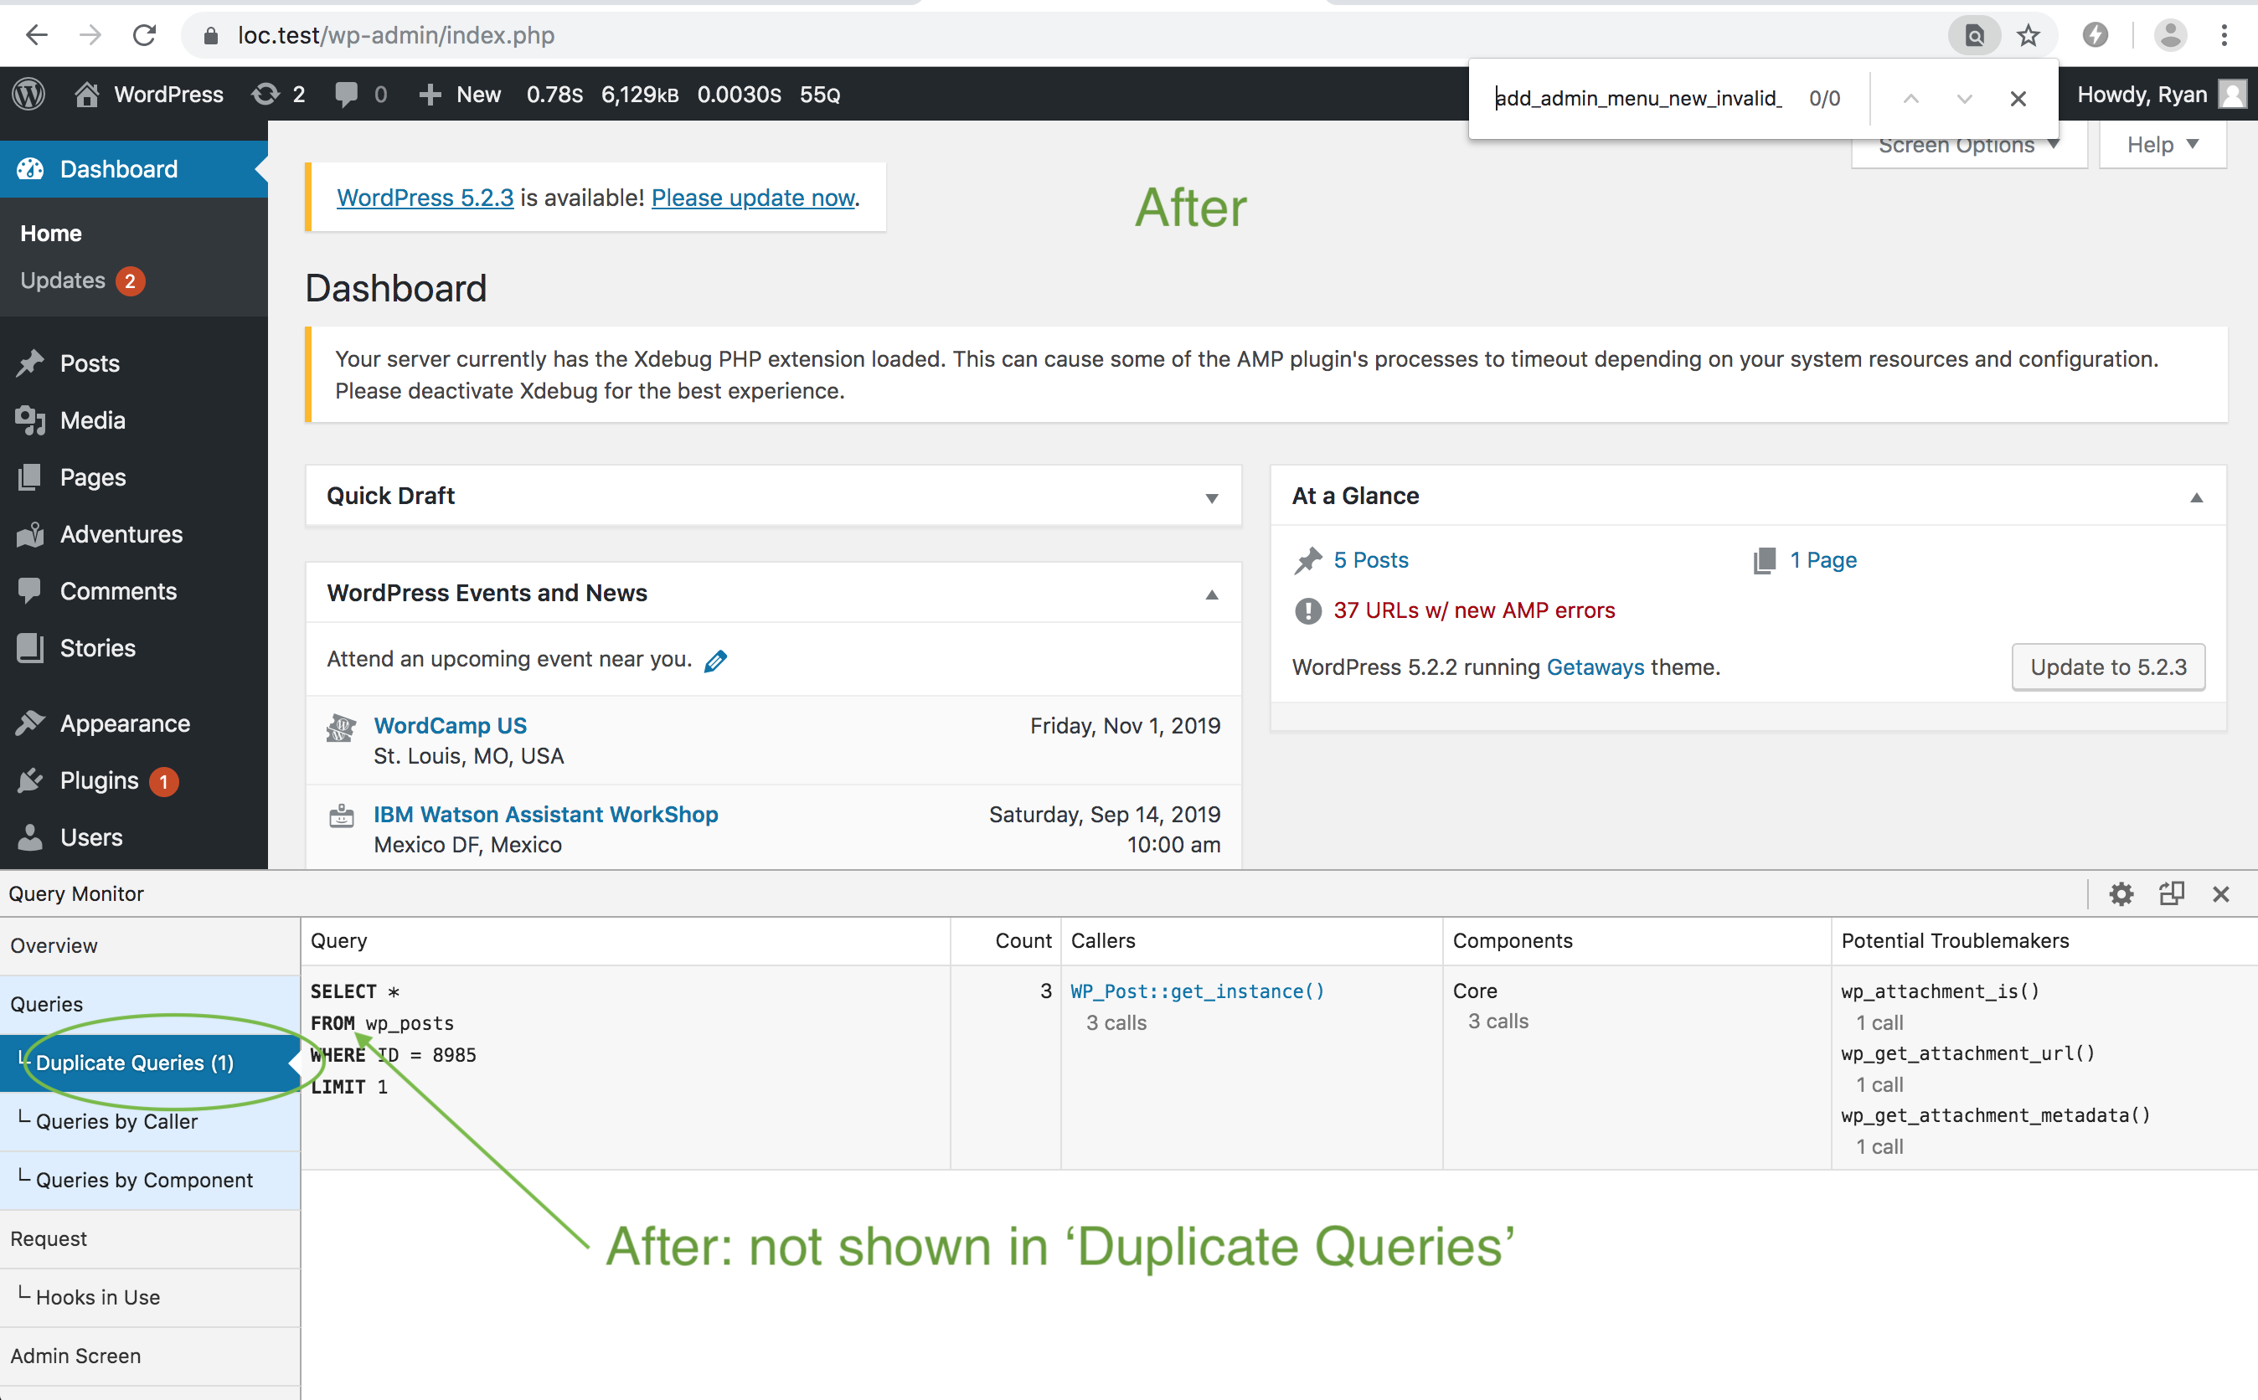Open Screen Options dropdown
Screen dimensions: 2258x1400
[1968, 146]
